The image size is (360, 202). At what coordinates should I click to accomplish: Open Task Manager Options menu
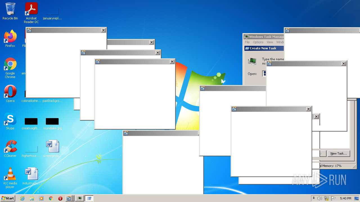click(258, 42)
